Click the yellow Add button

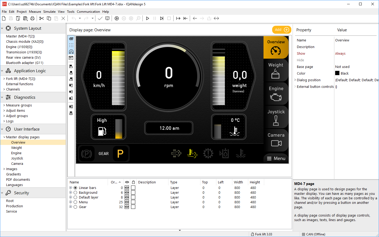[x=281, y=30]
